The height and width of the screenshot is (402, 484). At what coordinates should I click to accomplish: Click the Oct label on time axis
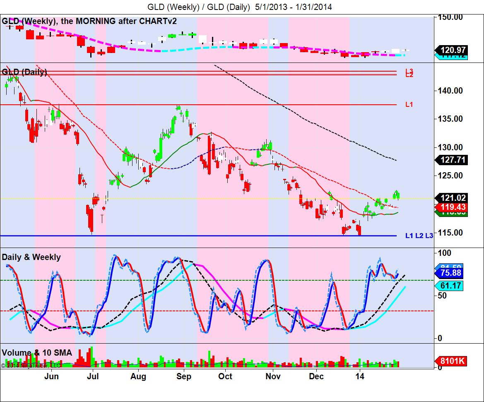pyautogui.click(x=225, y=376)
